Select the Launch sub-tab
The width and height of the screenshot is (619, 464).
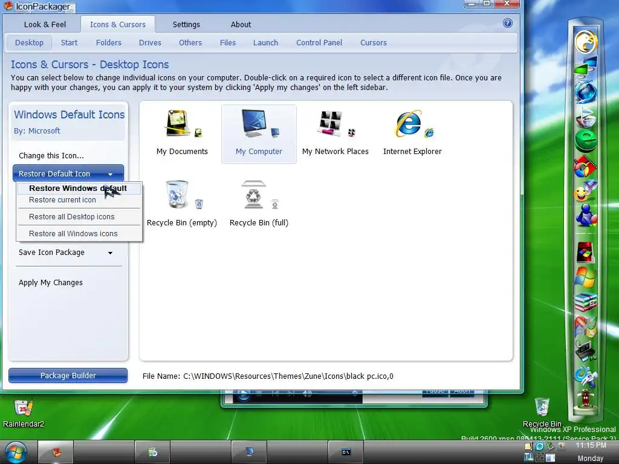pos(265,43)
